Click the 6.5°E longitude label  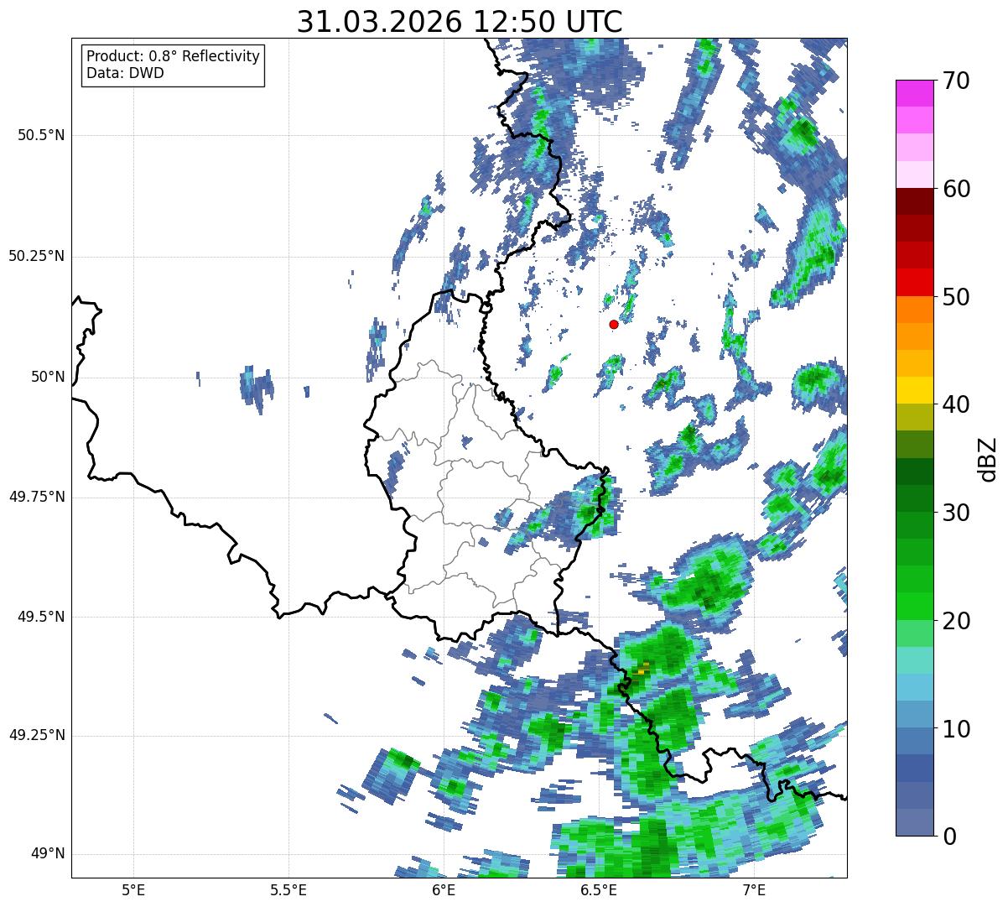tap(599, 890)
